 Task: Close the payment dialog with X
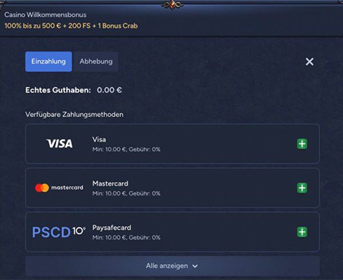(x=309, y=62)
